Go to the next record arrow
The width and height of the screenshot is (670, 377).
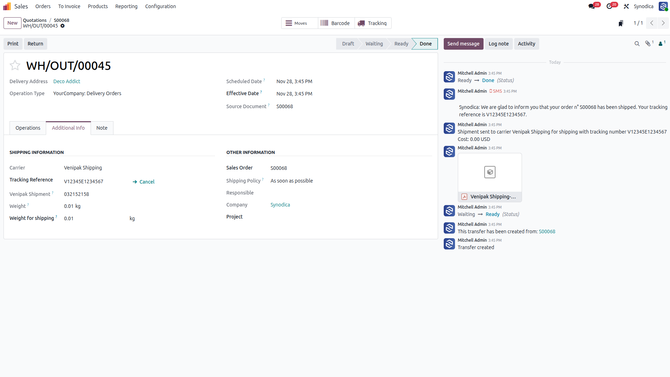click(663, 23)
